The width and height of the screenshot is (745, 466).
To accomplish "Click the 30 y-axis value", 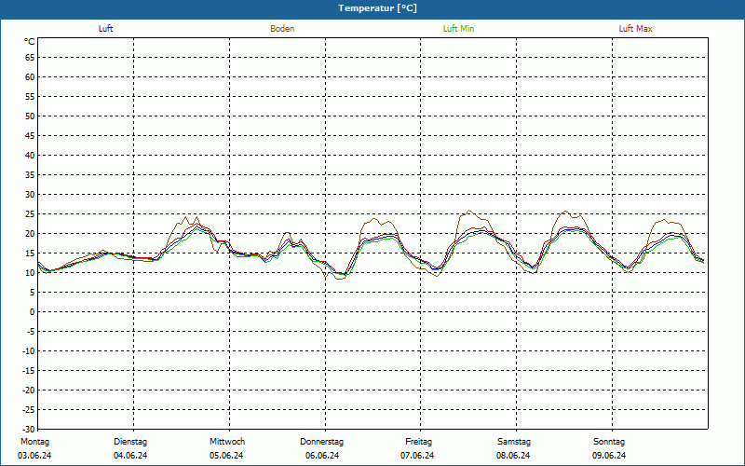I will coord(30,195).
